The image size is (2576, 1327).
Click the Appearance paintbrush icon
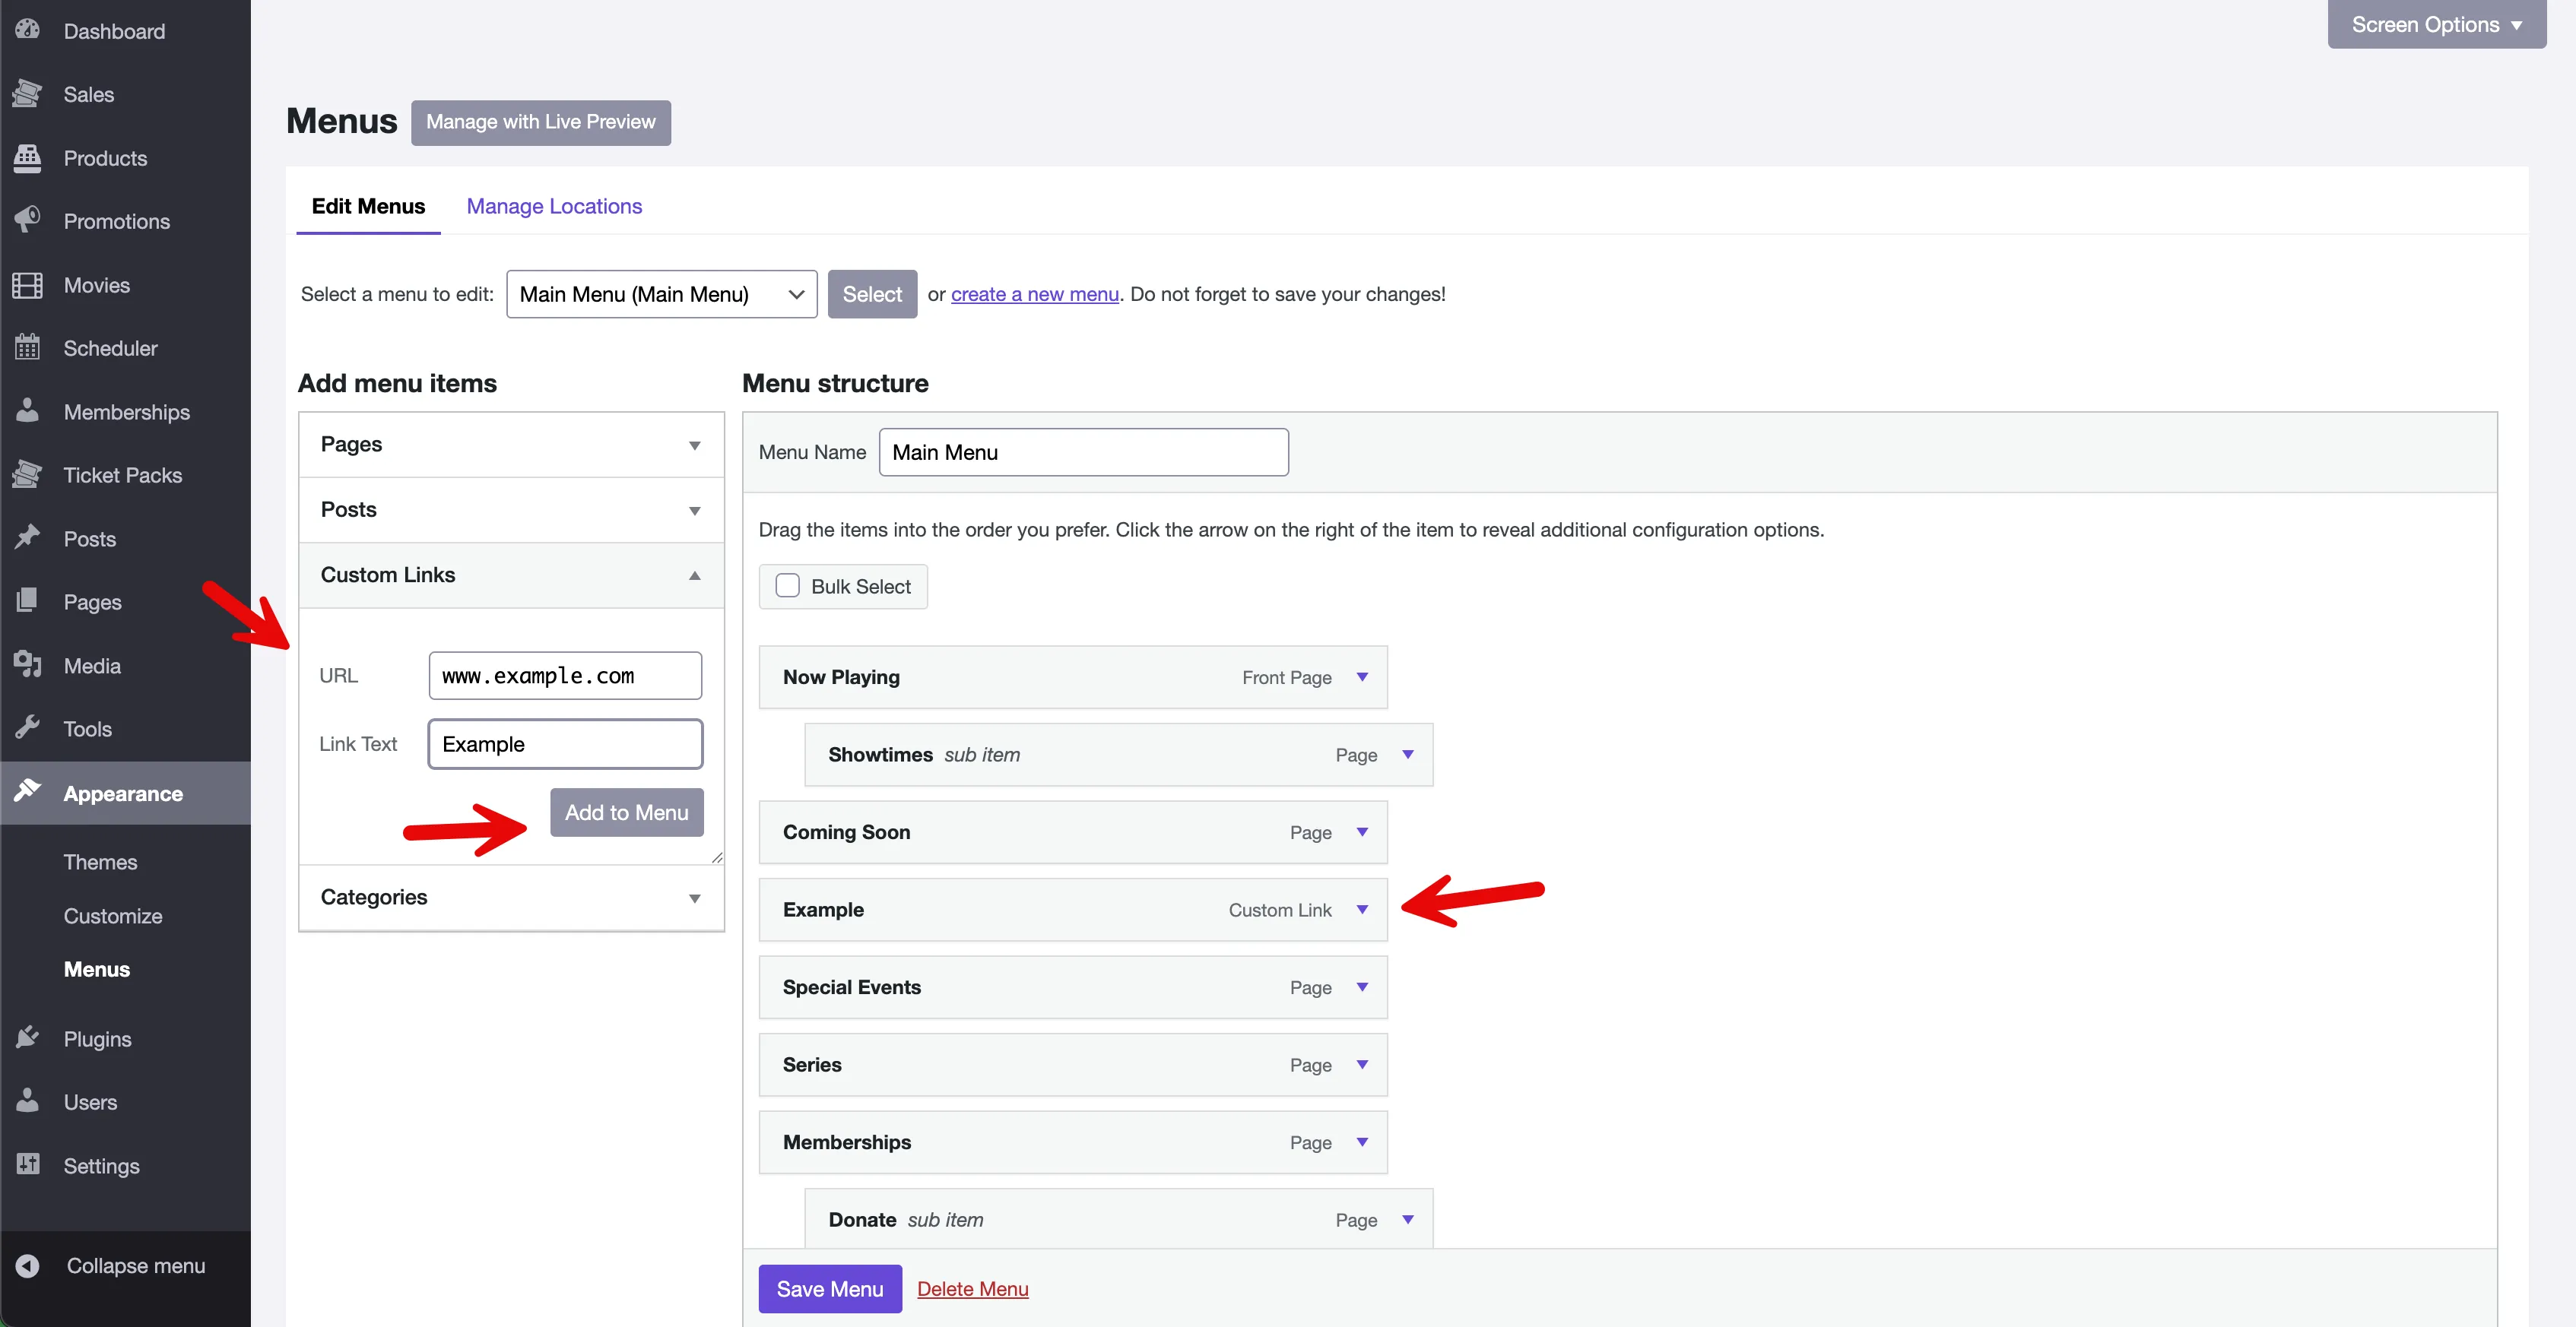[x=27, y=791]
